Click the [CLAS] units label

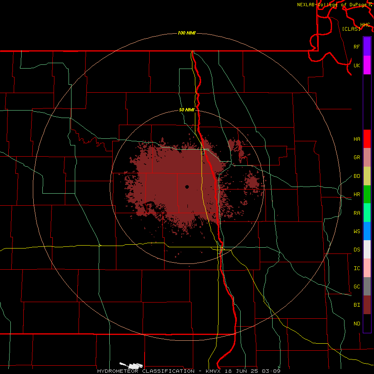coord(351,29)
